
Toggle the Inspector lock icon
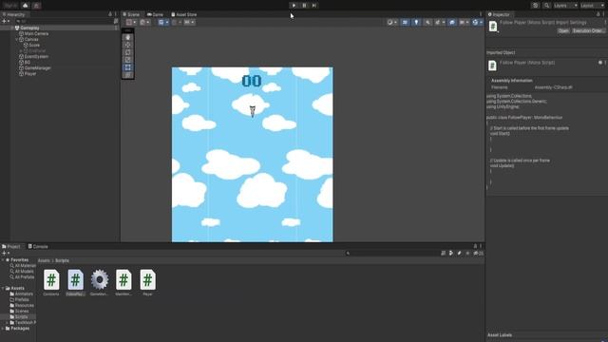[x=598, y=14]
